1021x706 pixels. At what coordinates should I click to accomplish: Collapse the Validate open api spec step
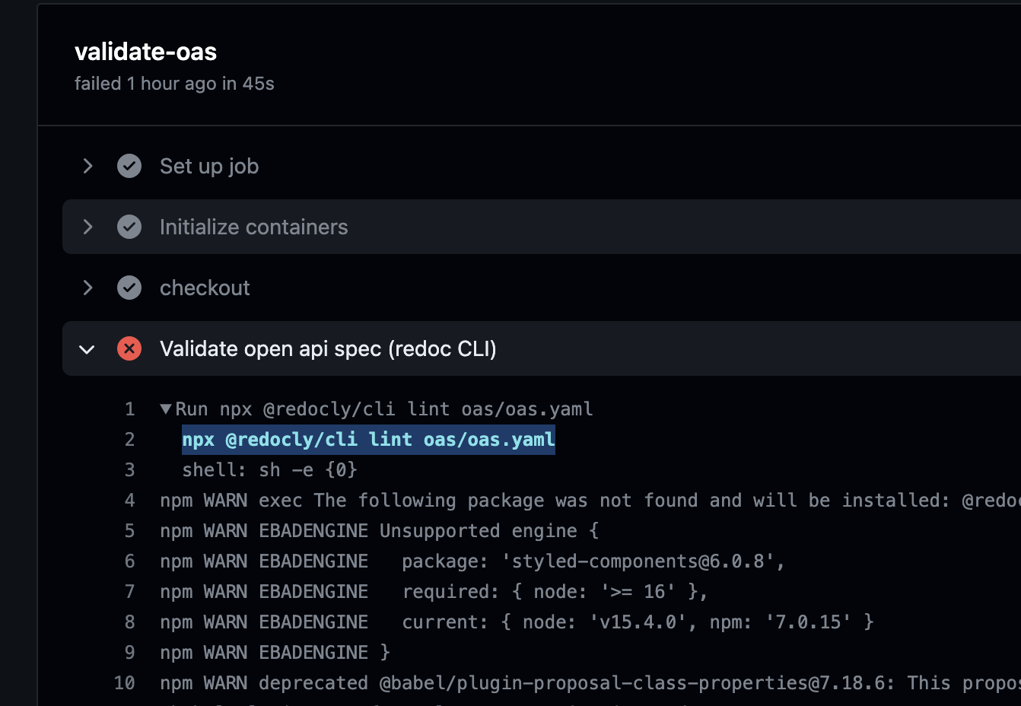87,348
